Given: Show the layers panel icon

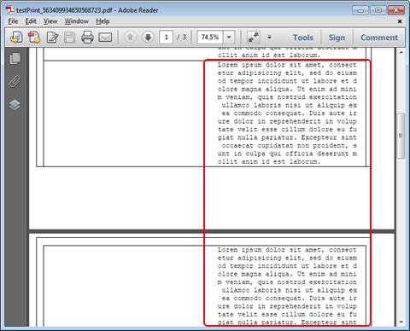Looking at the screenshot, I should tap(15, 105).
